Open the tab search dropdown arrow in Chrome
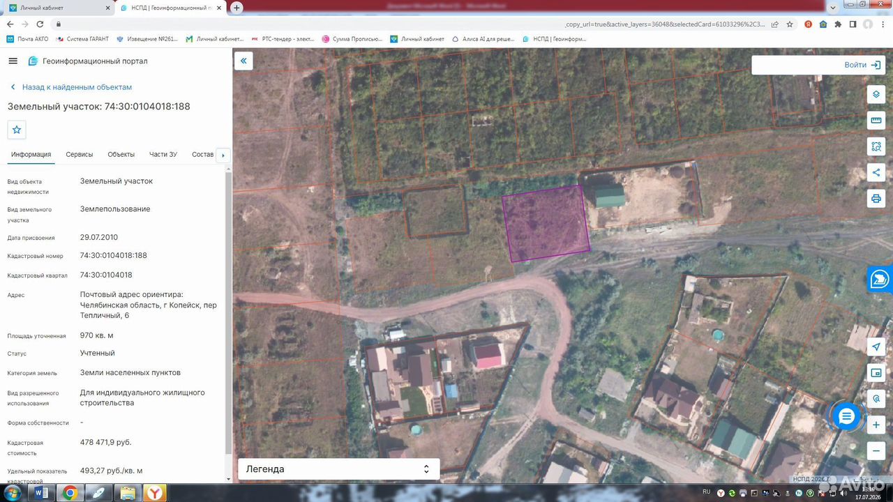Image resolution: width=893 pixels, height=502 pixels. tap(833, 8)
